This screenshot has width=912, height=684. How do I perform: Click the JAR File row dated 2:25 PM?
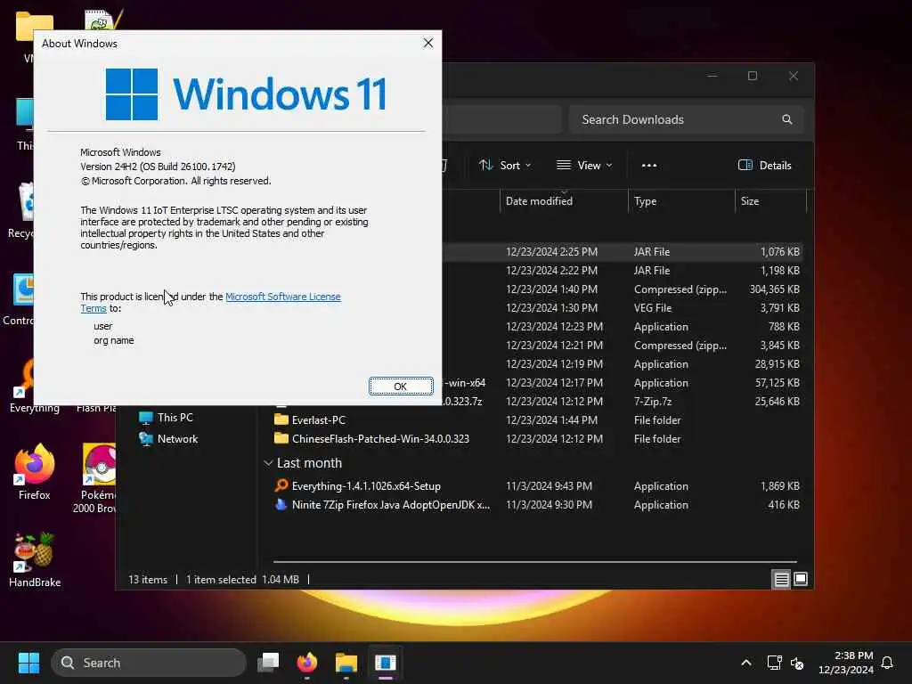623,252
